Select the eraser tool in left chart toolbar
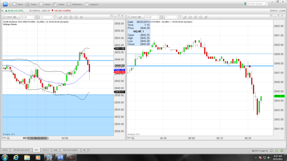Viewport: 287px width, 161px height. [81, 17]
